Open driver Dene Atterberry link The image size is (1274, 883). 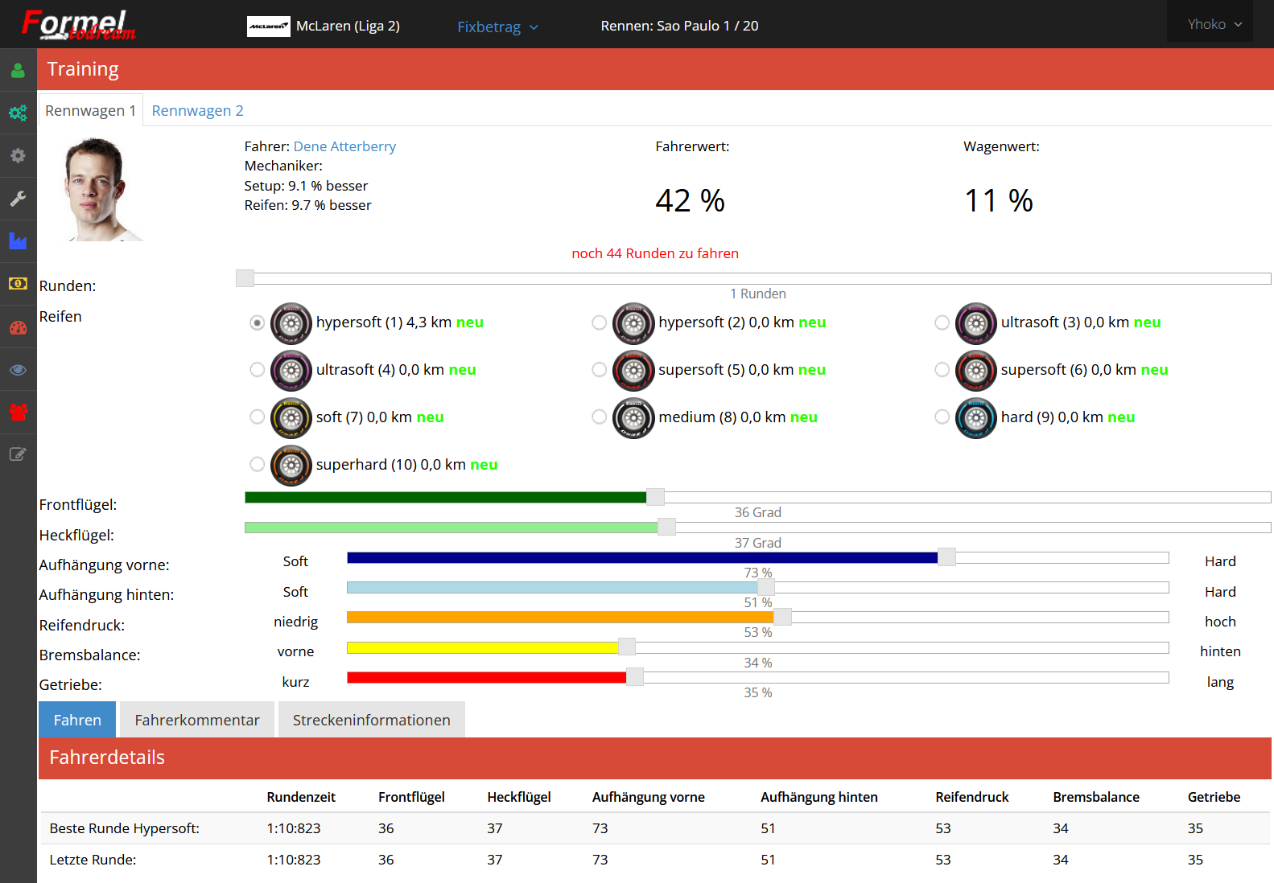344,146
